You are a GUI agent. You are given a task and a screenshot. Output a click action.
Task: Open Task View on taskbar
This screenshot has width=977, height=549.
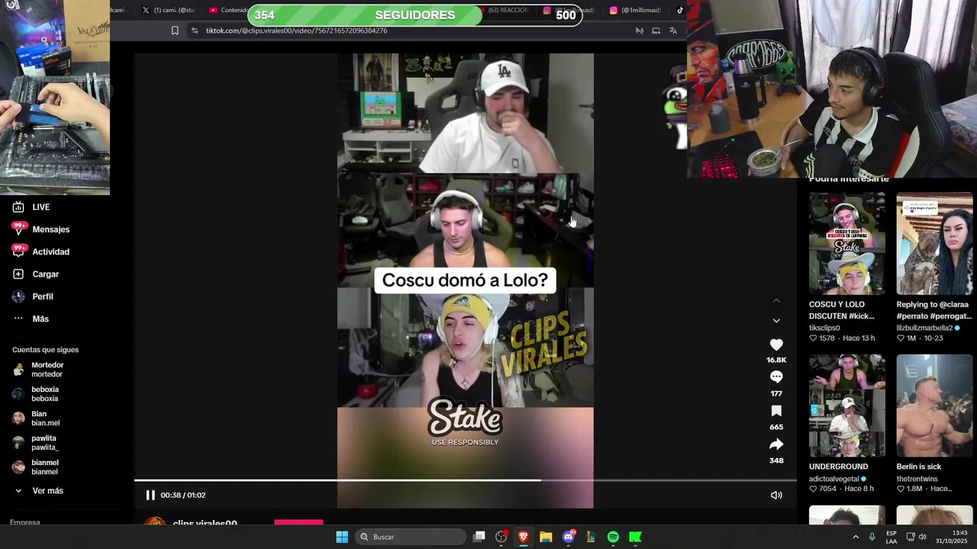479,537
